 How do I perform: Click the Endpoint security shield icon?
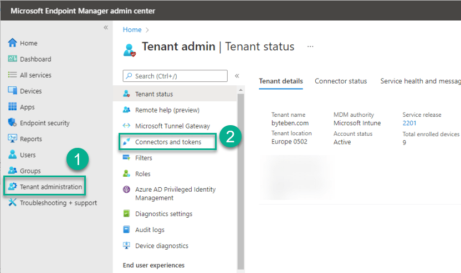(x=13, y=123)
